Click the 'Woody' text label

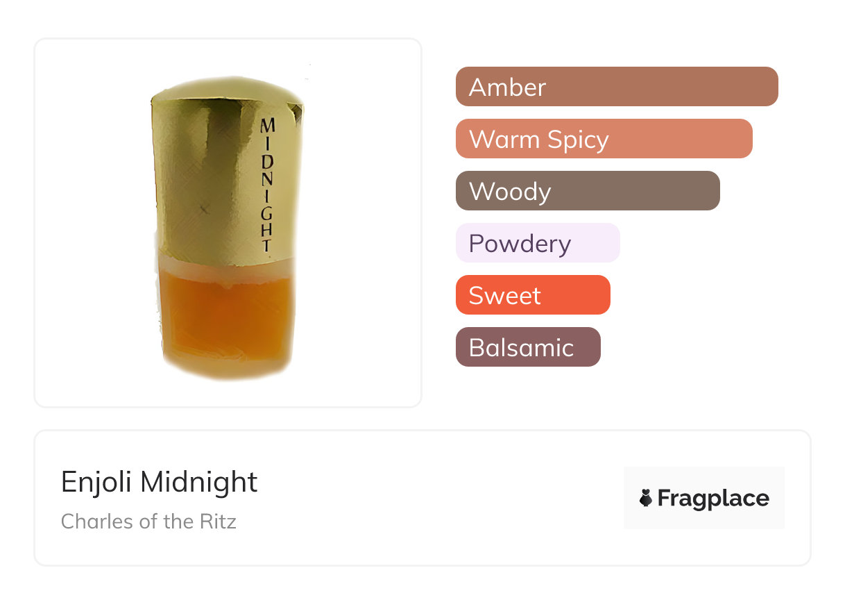click(509, 192)
